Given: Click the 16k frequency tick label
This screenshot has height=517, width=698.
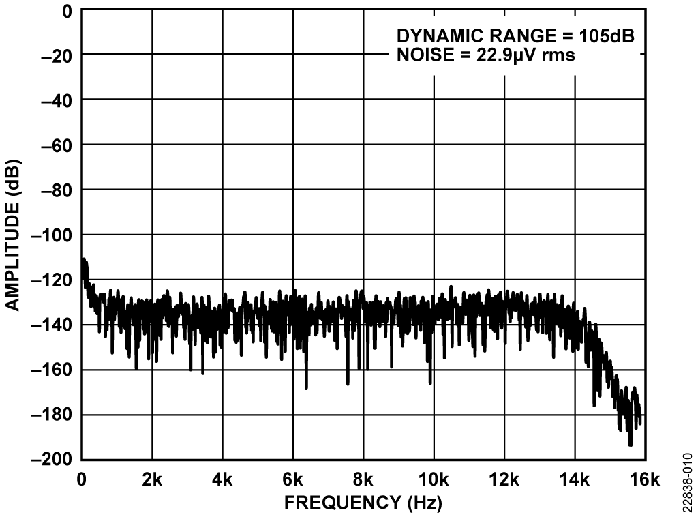Looking at the screenshot, I should [644, 478].
